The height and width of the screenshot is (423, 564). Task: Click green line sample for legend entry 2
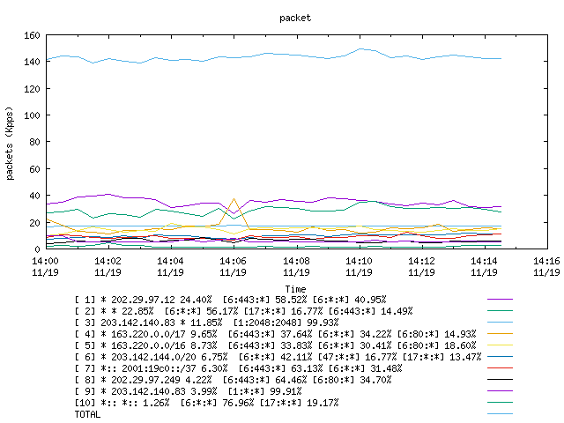click(500, 311)
